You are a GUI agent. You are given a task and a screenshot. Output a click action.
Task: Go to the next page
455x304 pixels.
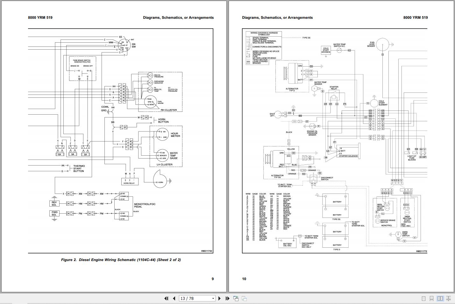[219, 298]
